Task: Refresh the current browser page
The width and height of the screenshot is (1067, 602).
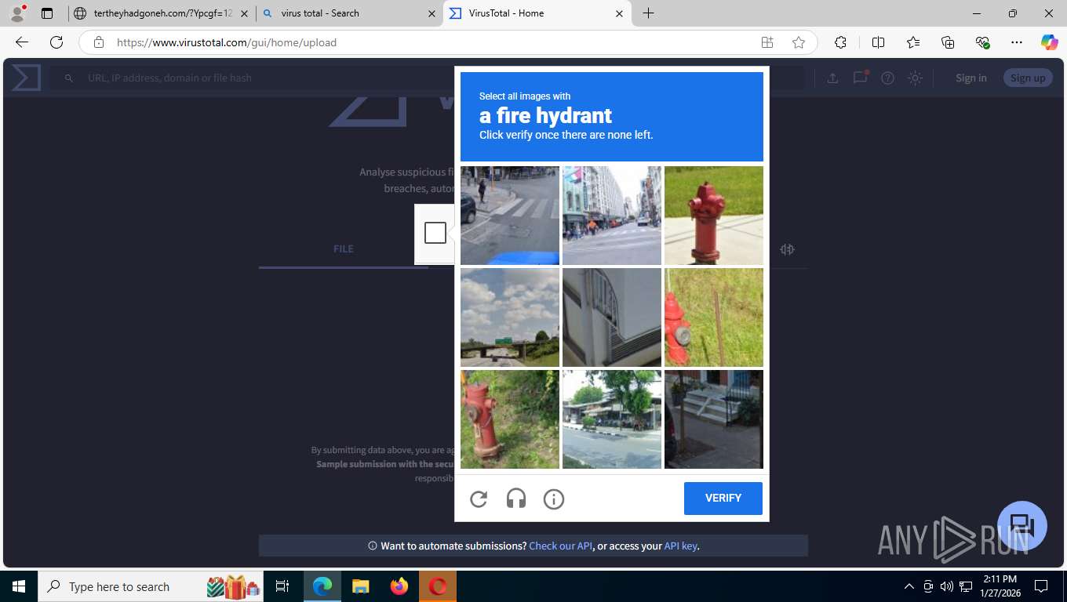Action: tap(56, 42)
